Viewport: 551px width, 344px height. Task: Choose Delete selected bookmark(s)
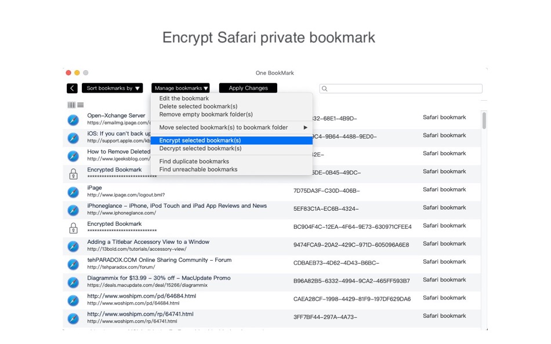click(231, 107)
